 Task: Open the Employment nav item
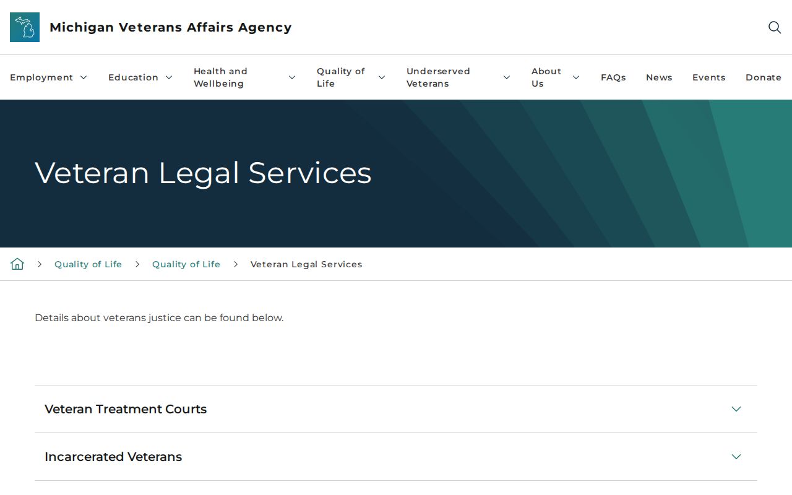(x=41, y=77)
